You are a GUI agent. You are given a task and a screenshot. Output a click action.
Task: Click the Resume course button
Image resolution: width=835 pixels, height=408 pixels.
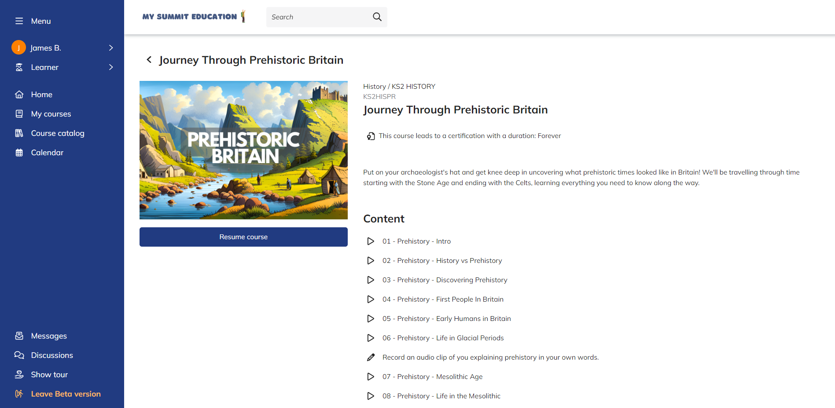(x=243, y=237)
